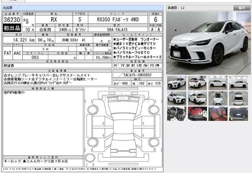252x173 pixels.
Task: Click the 拡大 enlarge button
Action: [242, 8]
